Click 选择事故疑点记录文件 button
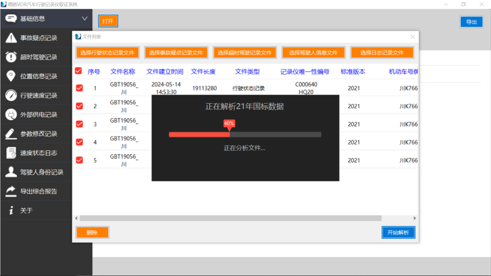This screenshot has width=491, height=276. point(176,53)
